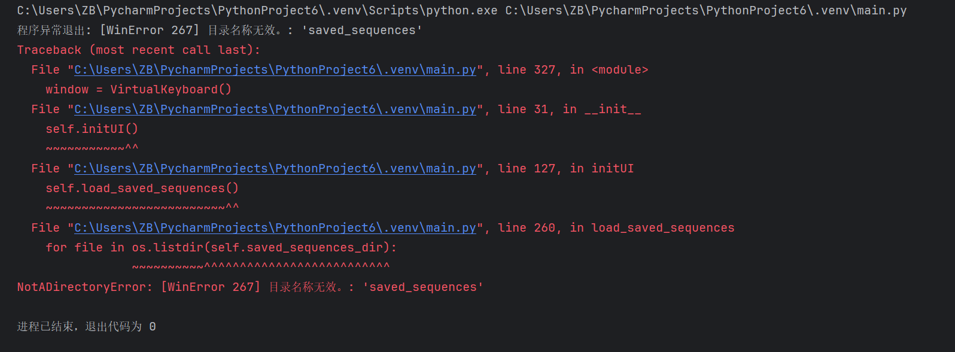Click 'saved_sequences' in the NotADirectoryError line
This screenshot has width=955, height=352.
click(423, 287)
